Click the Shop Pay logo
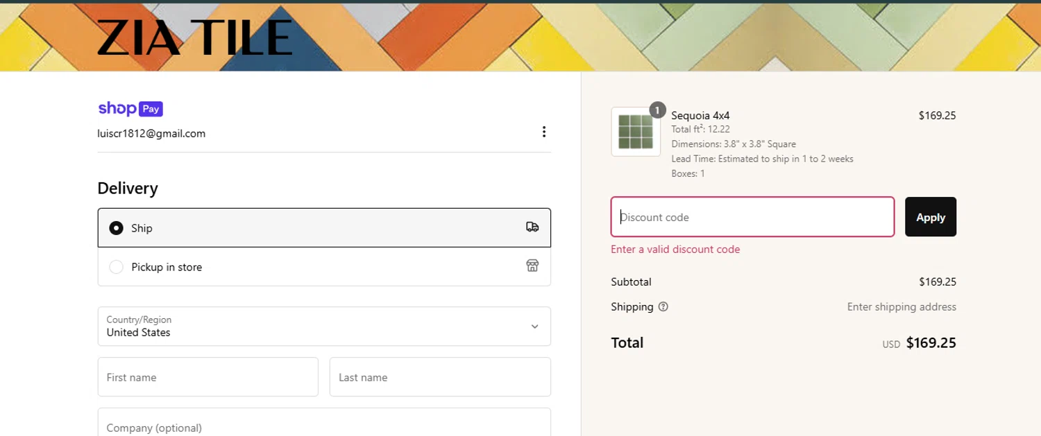Viewport: 1041px width, 436px height. pyautogui.click(x=130, y=109)
